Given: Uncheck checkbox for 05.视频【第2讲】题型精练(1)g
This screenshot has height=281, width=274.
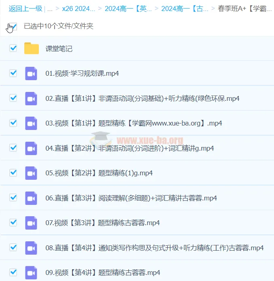Looking at the screenshot, I should click(13, 173).
